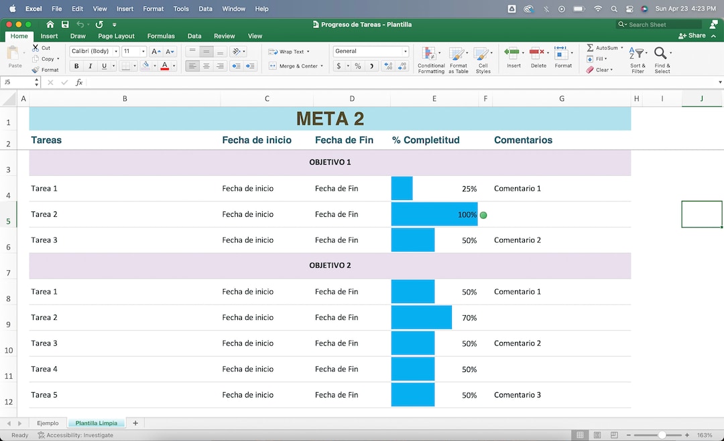The width and height of the screenshot is (724, 441).
Task: Open the General number format dropdown
Action: tap(405, 50)
